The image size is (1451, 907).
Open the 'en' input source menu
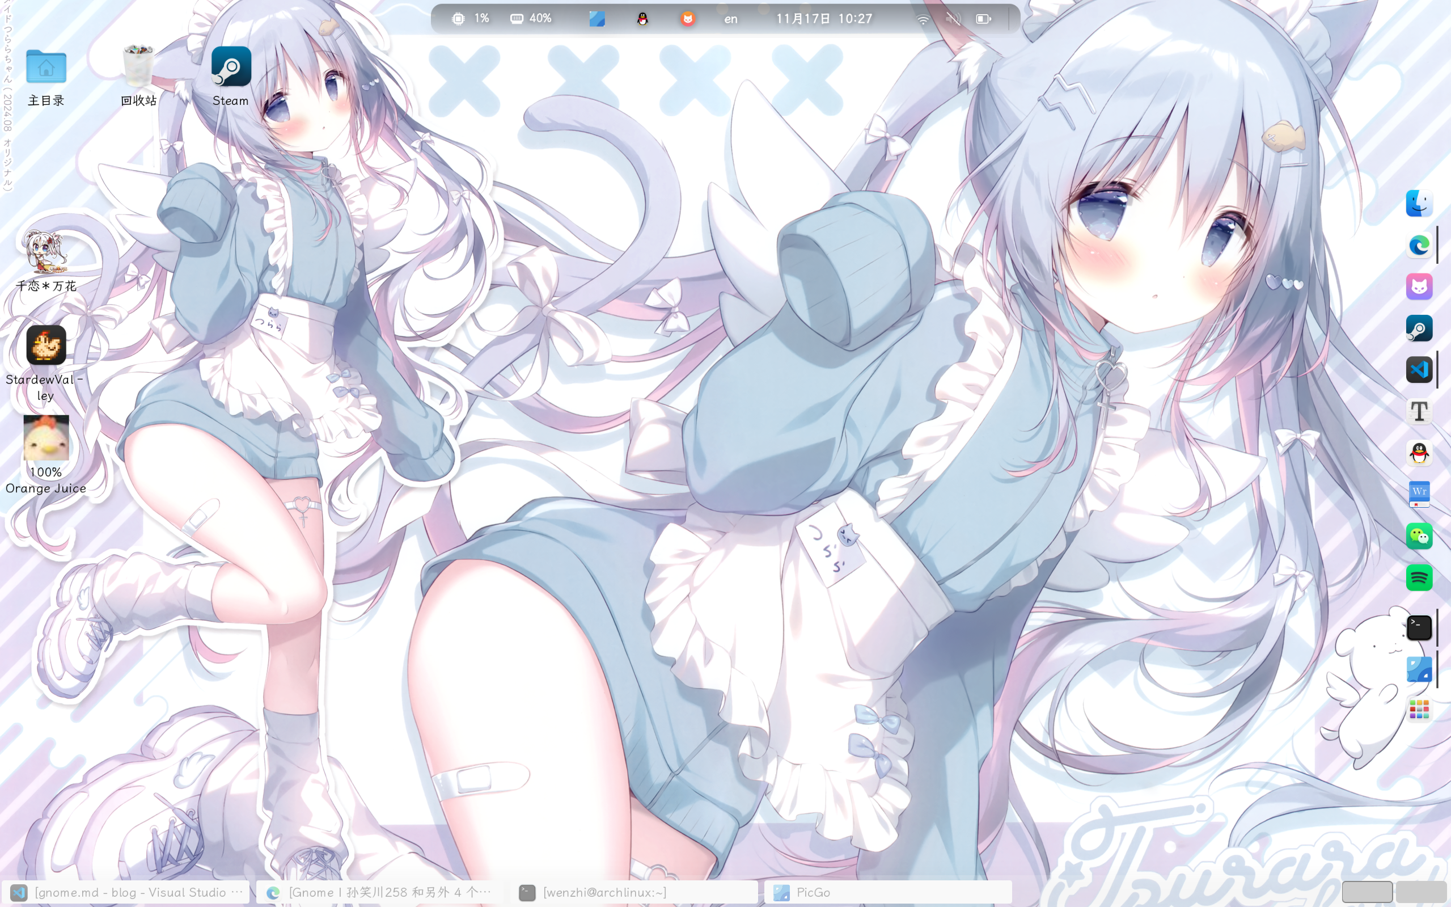click(x=730, y=19)
